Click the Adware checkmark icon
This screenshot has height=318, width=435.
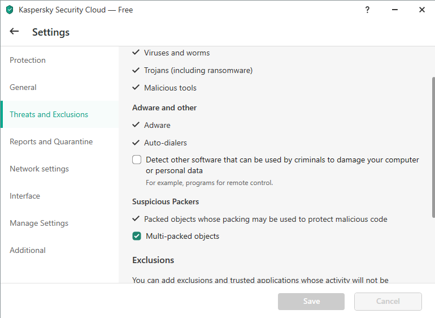136,125
